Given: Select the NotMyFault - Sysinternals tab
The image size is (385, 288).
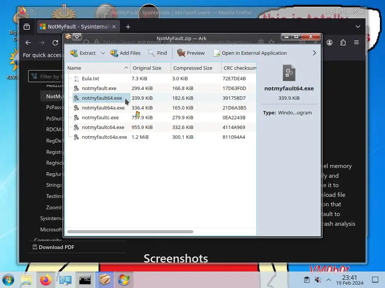Looking at the screenshot, I should coord(78,27).
